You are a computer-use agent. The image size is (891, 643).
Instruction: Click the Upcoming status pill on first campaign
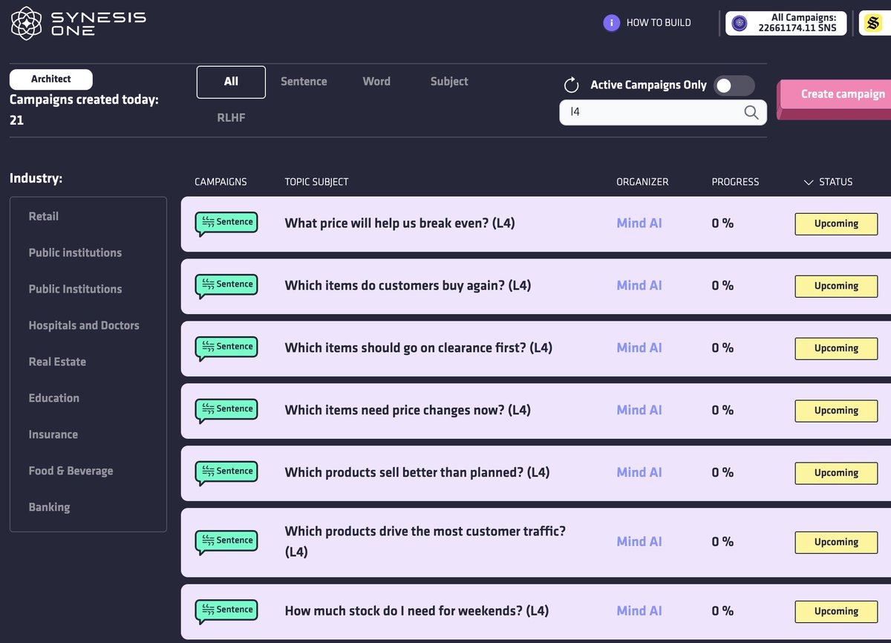(836, 223)
